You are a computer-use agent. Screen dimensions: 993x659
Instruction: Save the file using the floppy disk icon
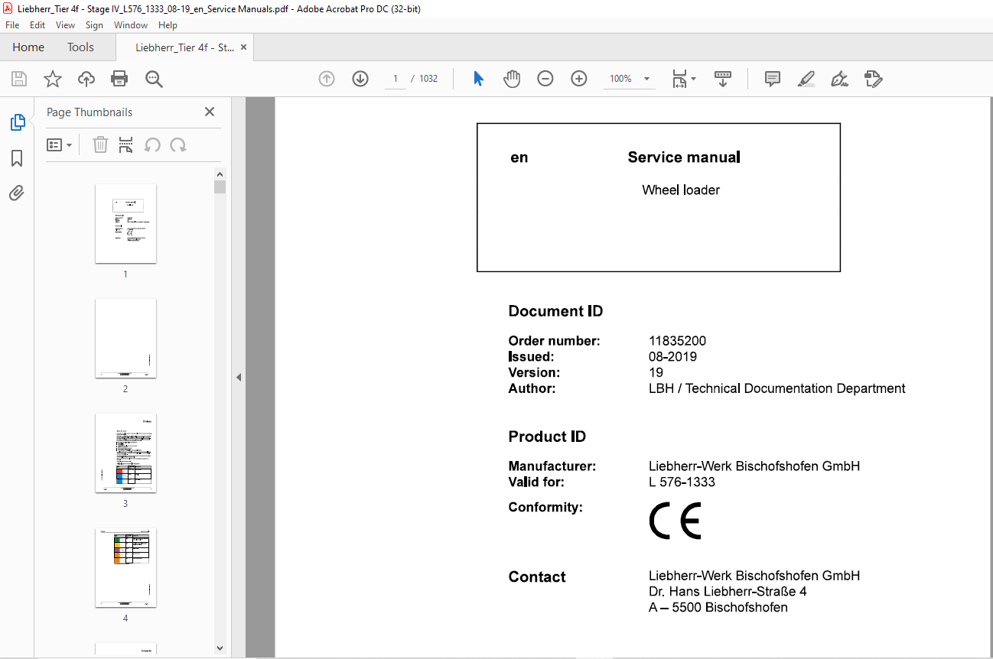tap(19, 79)
